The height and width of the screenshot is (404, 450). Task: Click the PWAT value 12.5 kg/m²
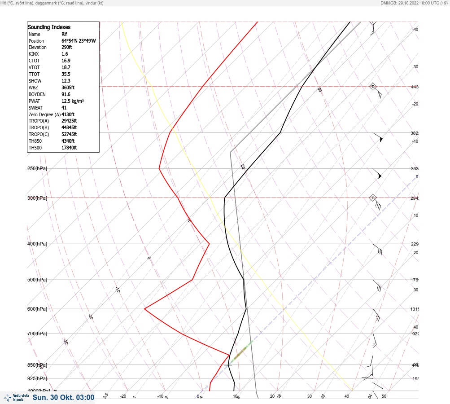[73, 101]
